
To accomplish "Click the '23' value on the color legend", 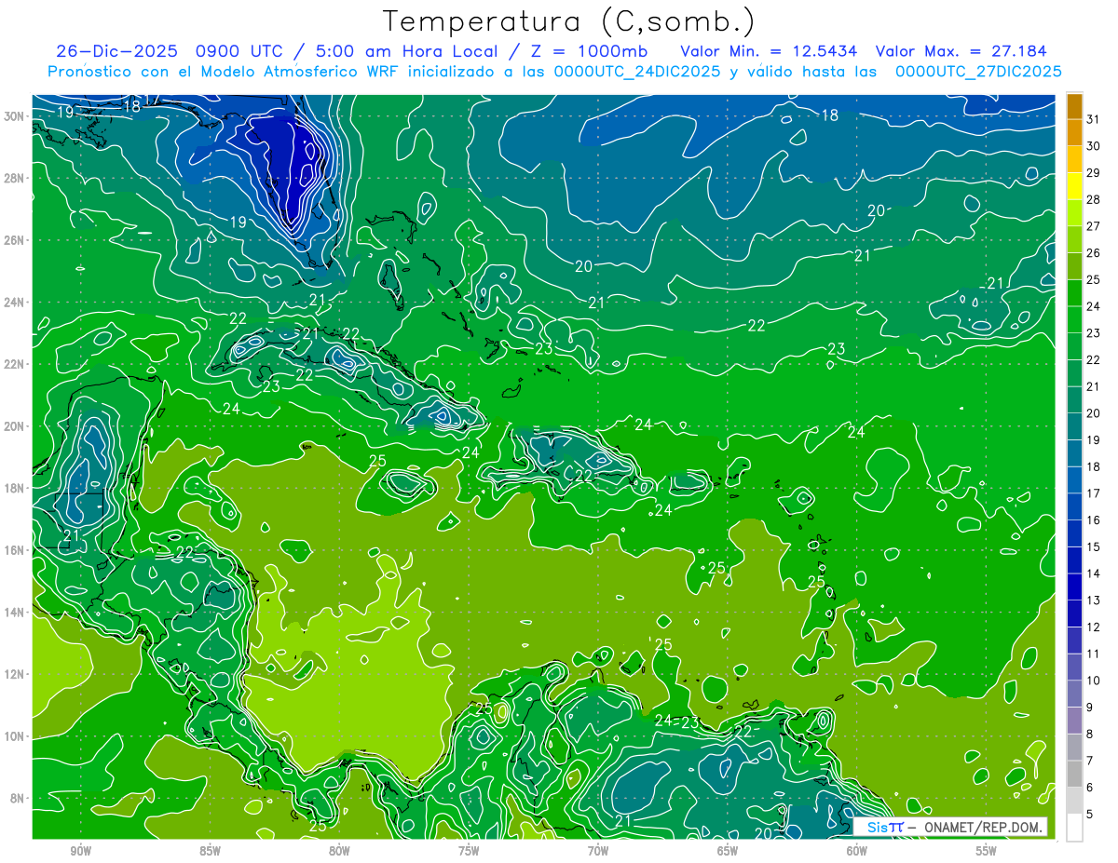I will [x=1093, y=333].
